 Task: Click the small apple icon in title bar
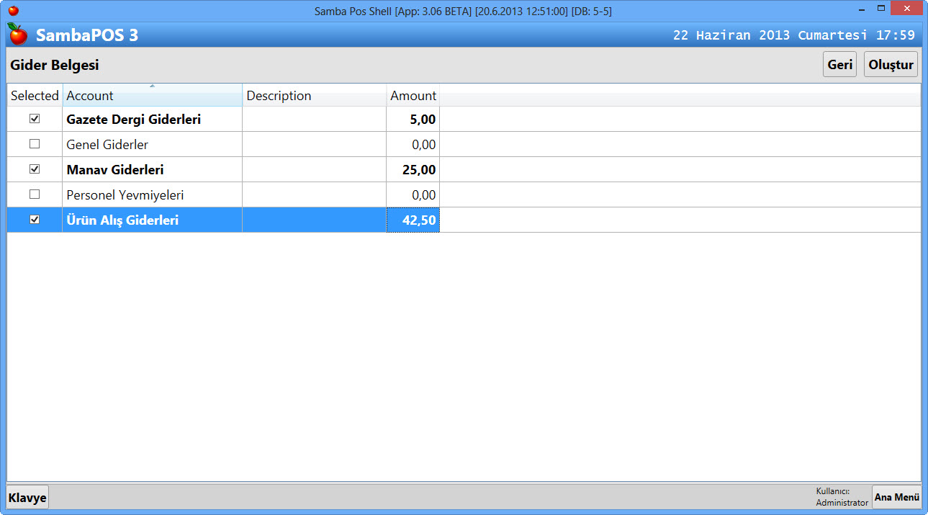point(13,11)
